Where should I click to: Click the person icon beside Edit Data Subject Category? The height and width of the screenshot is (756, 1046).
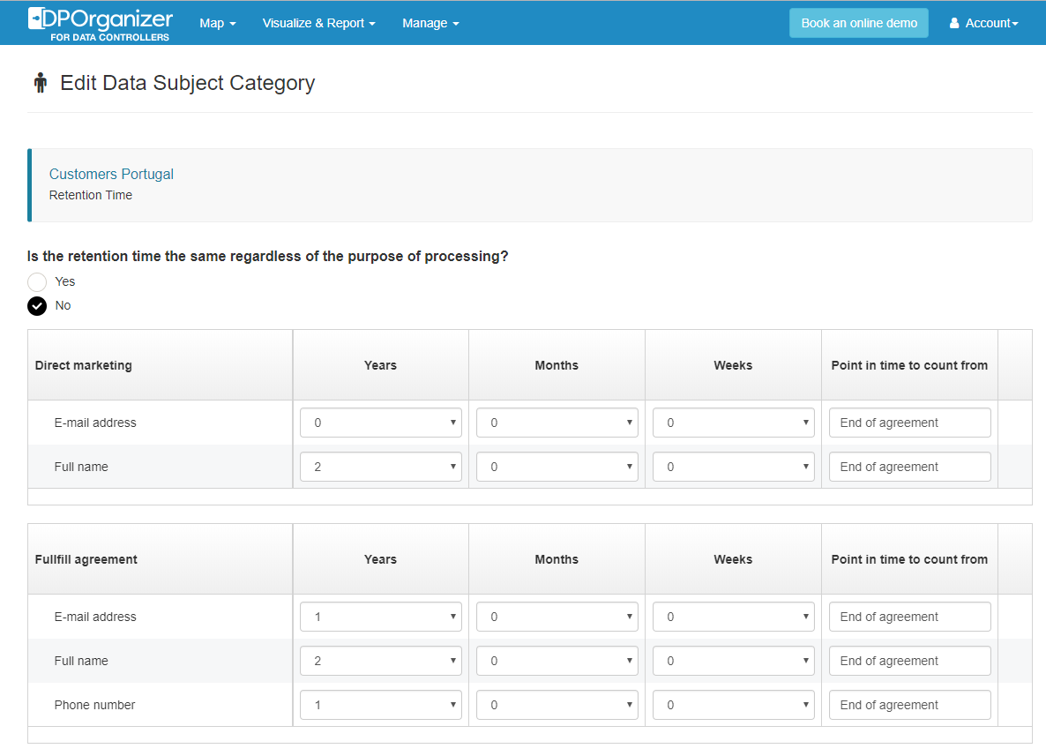coord(40,84)
